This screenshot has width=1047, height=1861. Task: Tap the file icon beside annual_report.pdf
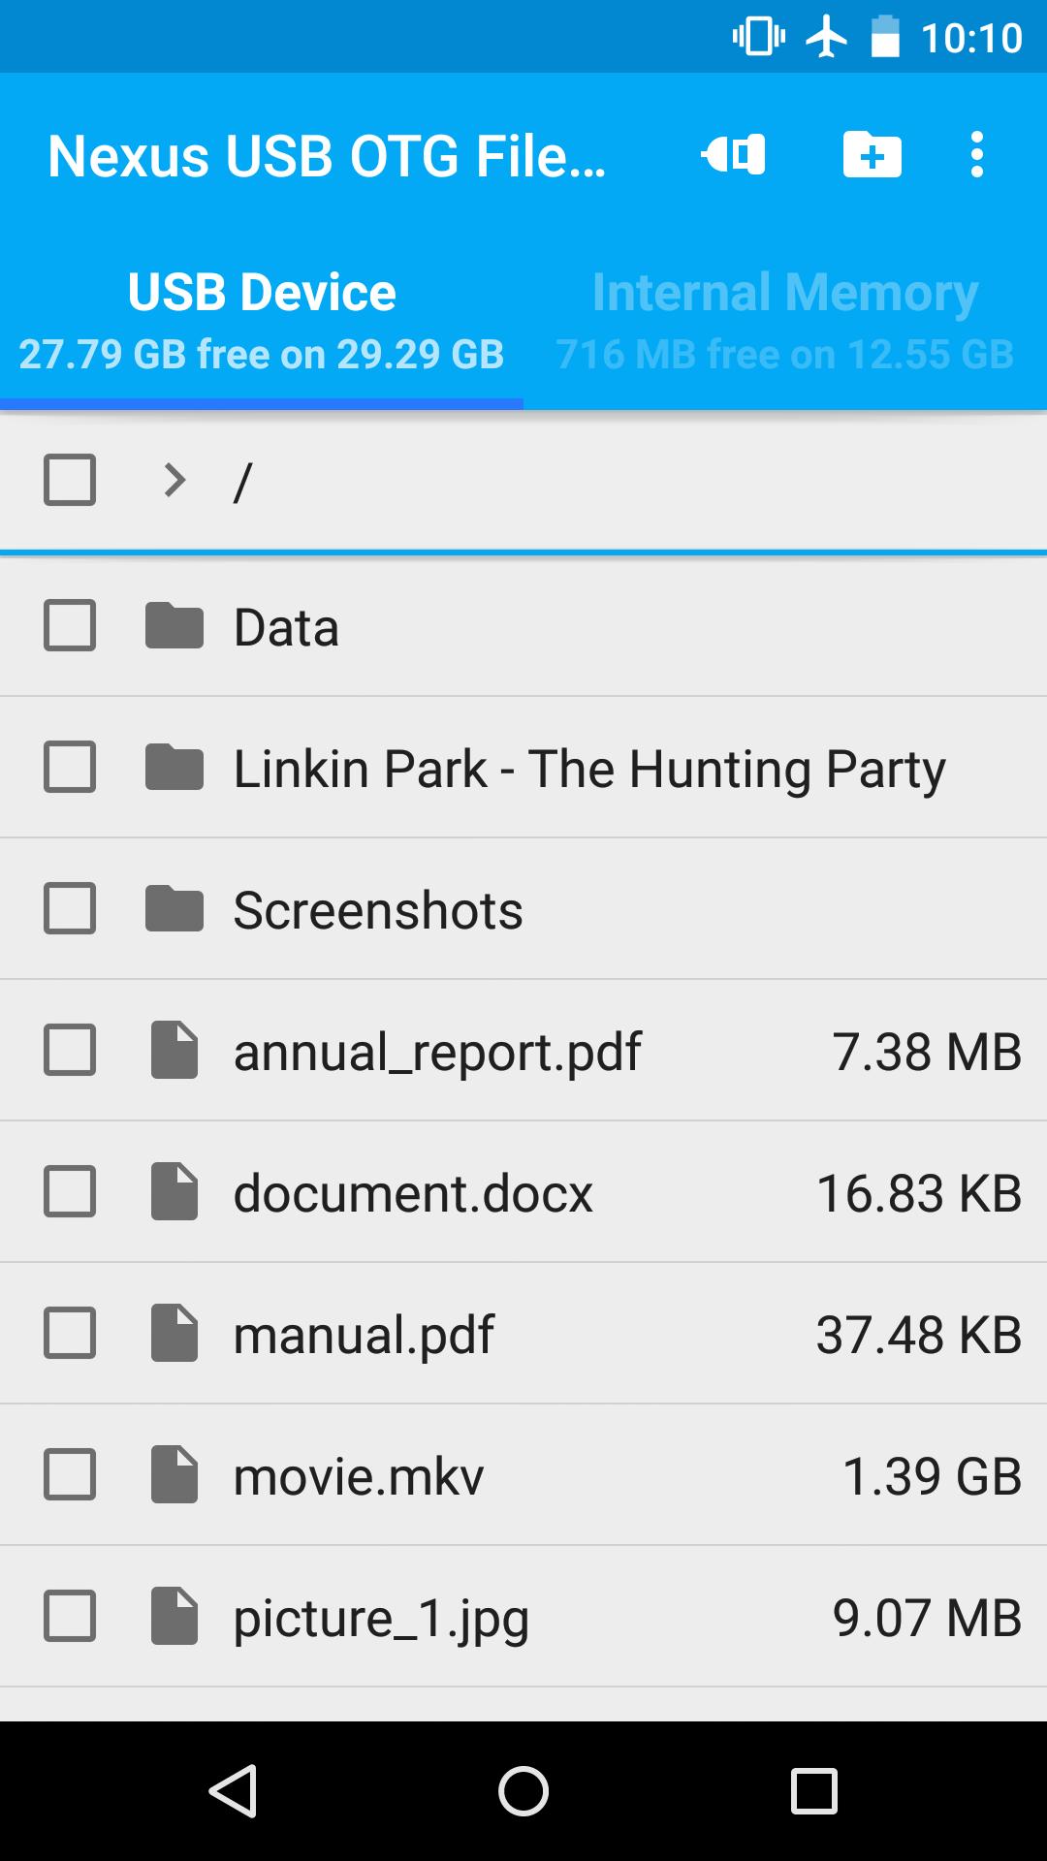(174, 1050)
